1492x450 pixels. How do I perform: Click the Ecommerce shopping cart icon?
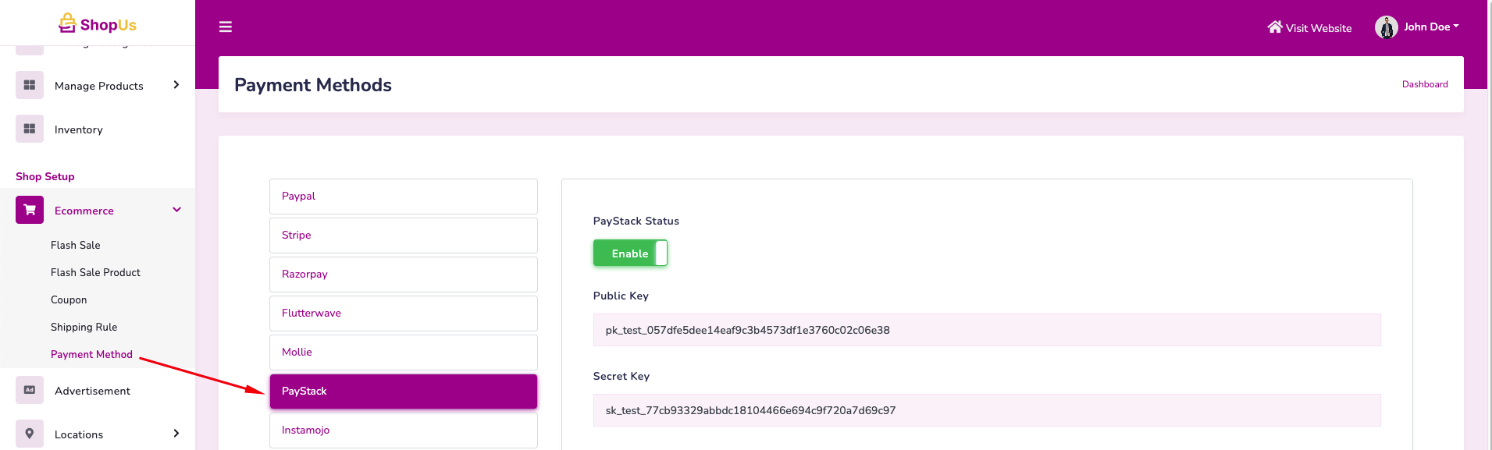coord(30,210)
